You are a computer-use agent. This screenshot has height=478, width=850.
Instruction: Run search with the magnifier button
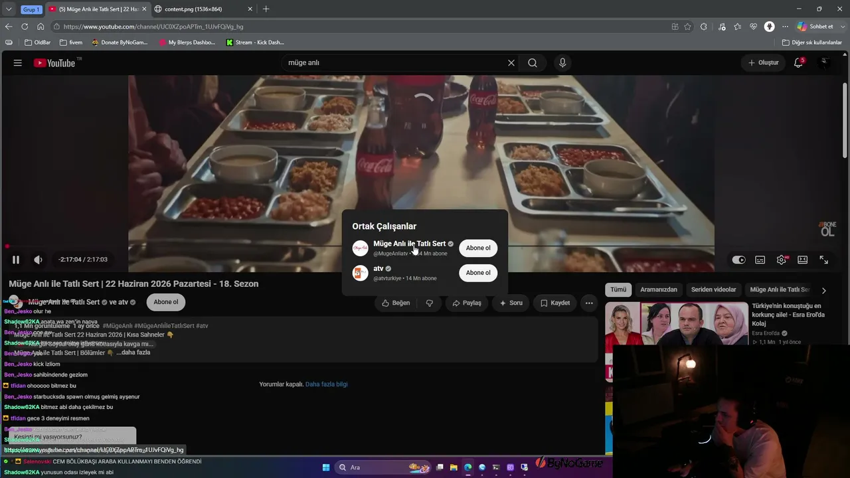point(533,63)
